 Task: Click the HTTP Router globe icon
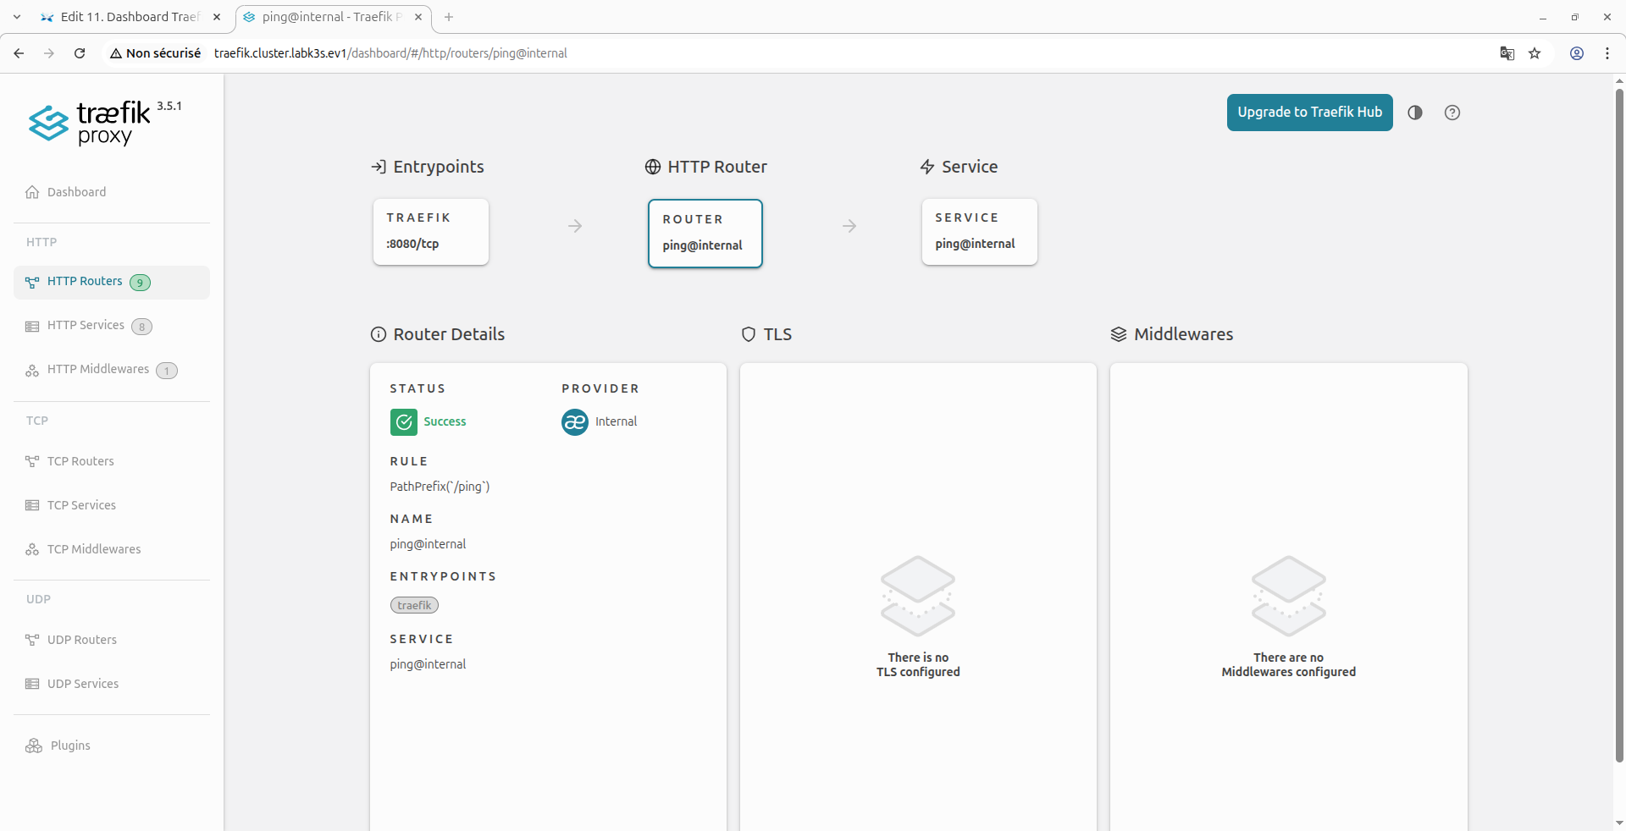click(653, 167)
